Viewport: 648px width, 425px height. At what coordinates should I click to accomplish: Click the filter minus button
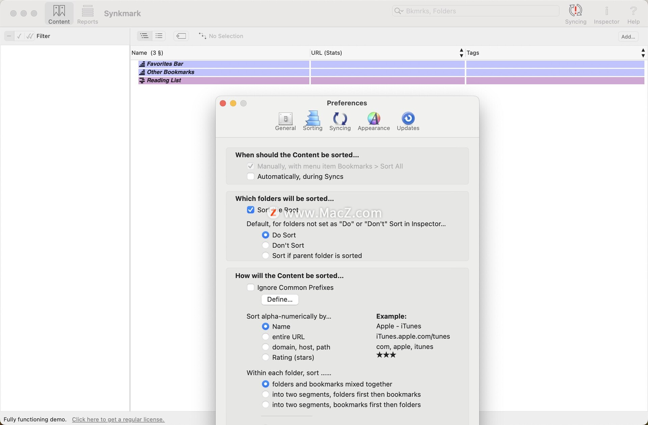[9, 36]
